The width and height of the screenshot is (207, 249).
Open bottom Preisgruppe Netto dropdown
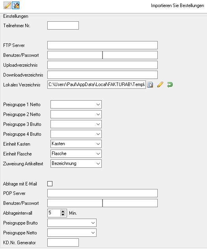tap(72, 233)
